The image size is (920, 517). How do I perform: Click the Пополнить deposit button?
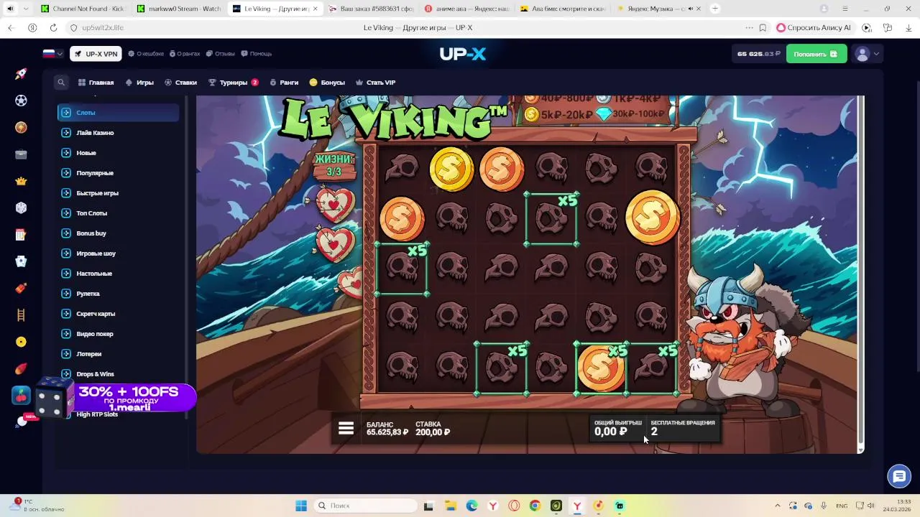(816, 54)
